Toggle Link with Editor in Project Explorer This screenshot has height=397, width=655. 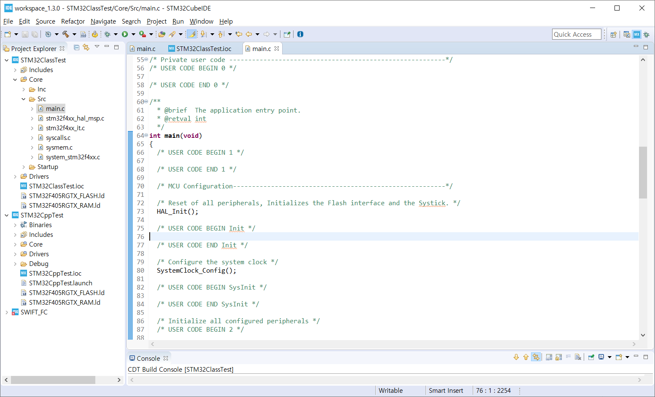click(86, 48)
